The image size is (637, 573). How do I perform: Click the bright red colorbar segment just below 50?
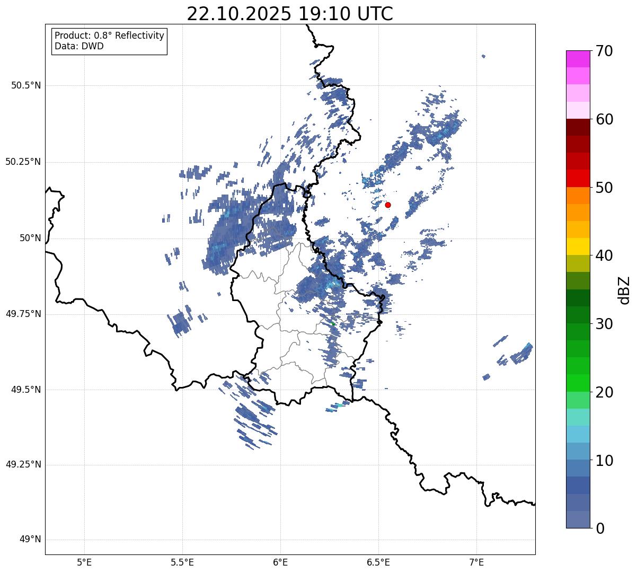[578, 179]
